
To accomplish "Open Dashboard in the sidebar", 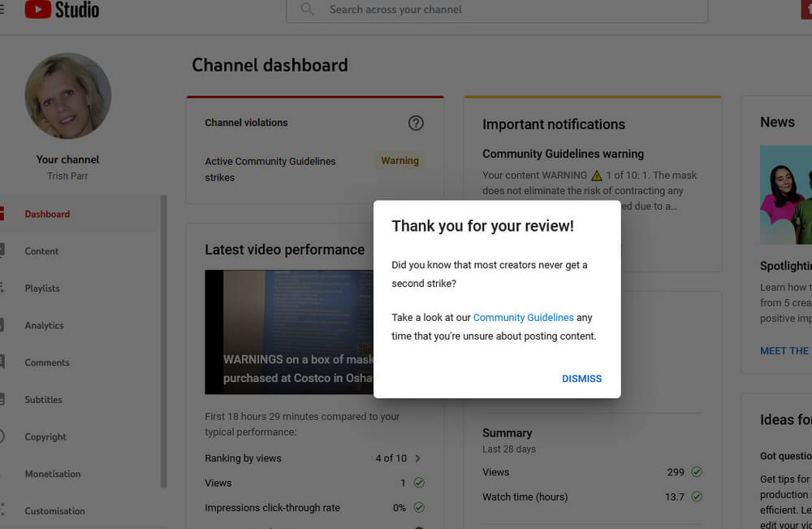I will [47, 215].
